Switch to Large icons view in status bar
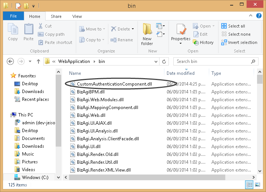 click(257, 185)
